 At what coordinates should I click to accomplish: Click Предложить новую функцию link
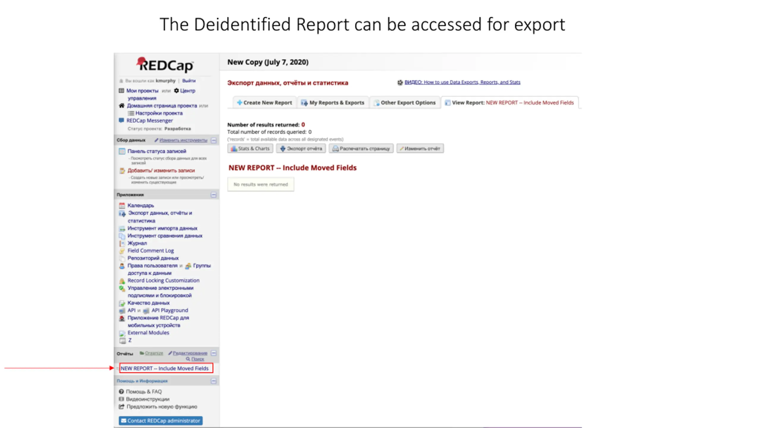[x=162, y=407]
